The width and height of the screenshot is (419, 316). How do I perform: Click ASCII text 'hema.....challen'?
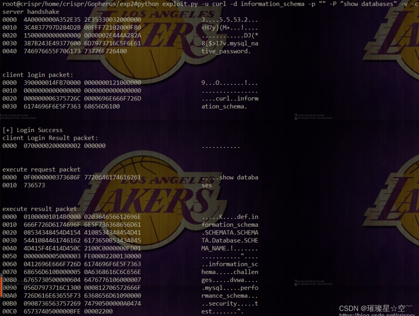coord(230,272)
